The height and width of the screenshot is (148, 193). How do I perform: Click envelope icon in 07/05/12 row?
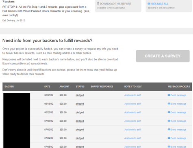(169, 146)
